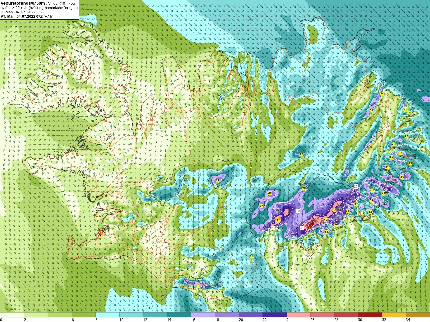Select the "24" tick on the legend scale

(x=288, y=320)
